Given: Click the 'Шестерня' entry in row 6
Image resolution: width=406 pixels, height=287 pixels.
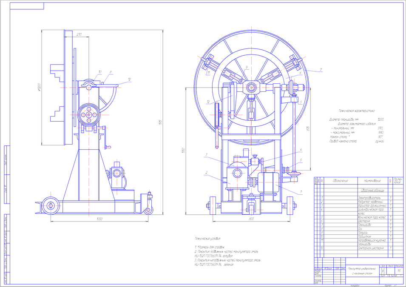Looking at the screenshot, I should pyautogui.click(x=364, y=221).
